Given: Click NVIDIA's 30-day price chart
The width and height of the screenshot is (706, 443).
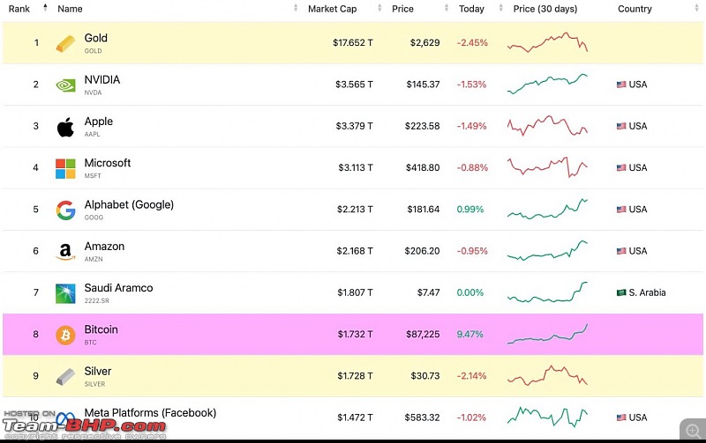Looking at the screenshot, I should 547,84.
